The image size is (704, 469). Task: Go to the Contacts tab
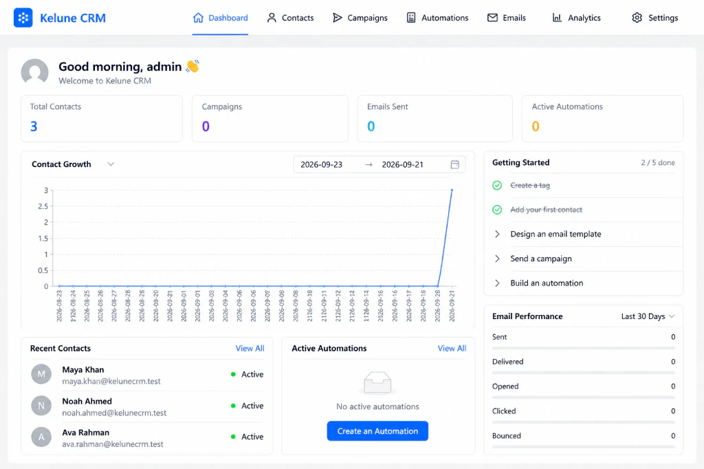[290, 17]
